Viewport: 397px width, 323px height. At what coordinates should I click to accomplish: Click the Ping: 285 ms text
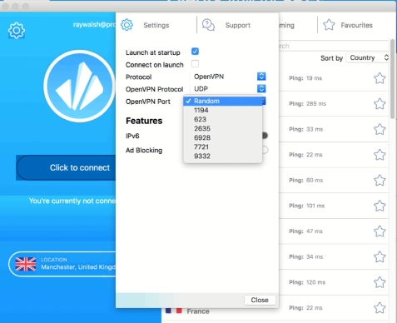point(307,104)
